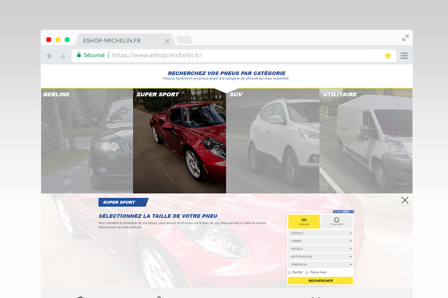Click the green secure padlock icon
This screenshot has width=448, height=298.
coord(79,55)
